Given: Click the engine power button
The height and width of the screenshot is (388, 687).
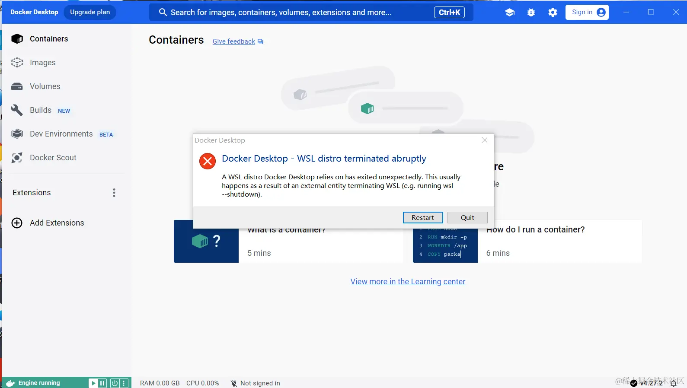Looking at the screenshot, I should (115, 383).
